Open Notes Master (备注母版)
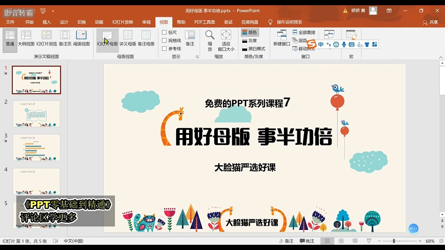This screenshot has height=250, width=445. 146,39
